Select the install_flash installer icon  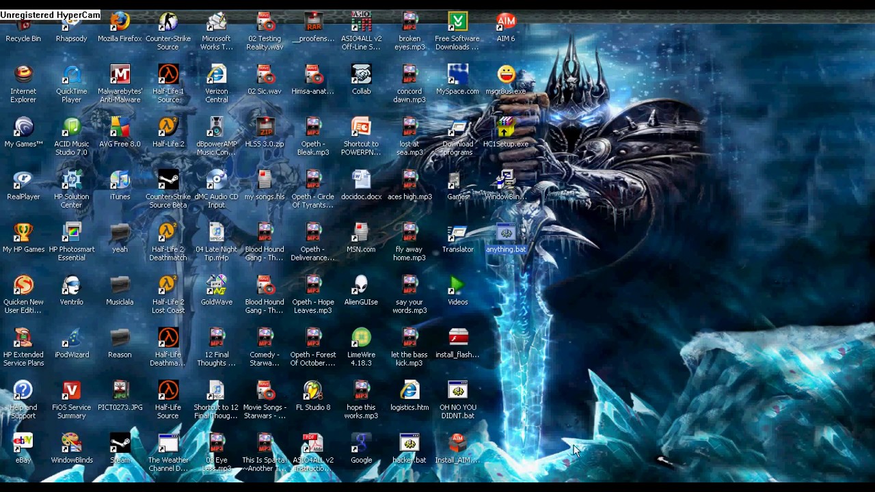(458, 342)
